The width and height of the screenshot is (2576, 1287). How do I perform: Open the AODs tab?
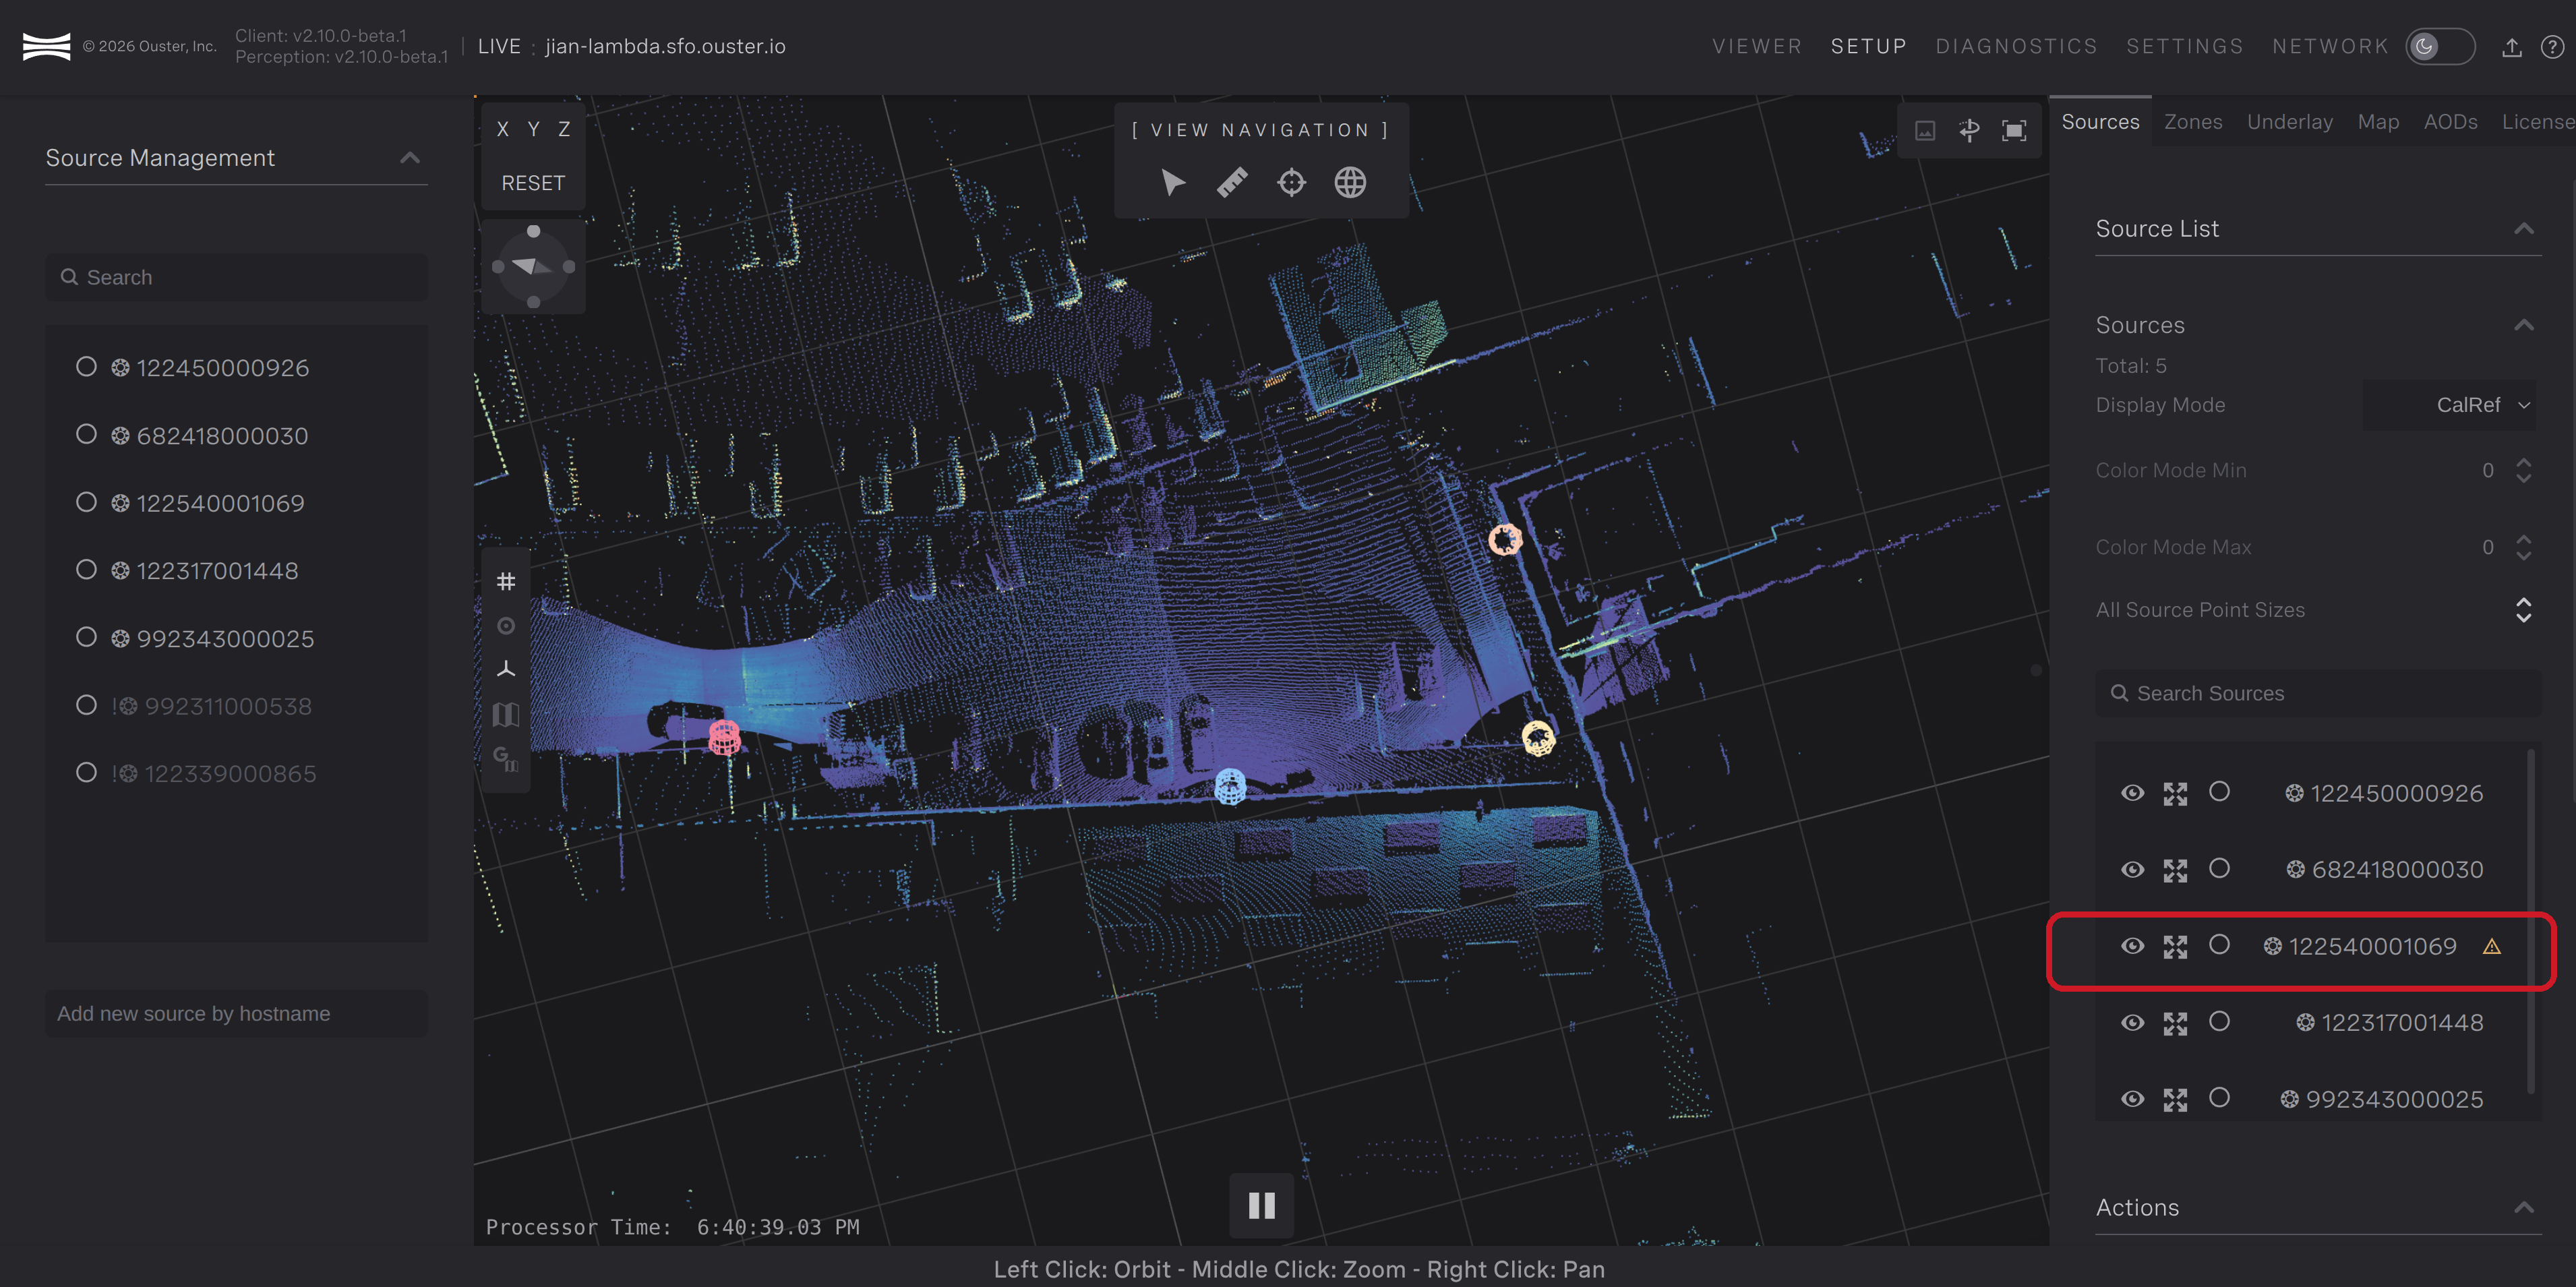2450,122
